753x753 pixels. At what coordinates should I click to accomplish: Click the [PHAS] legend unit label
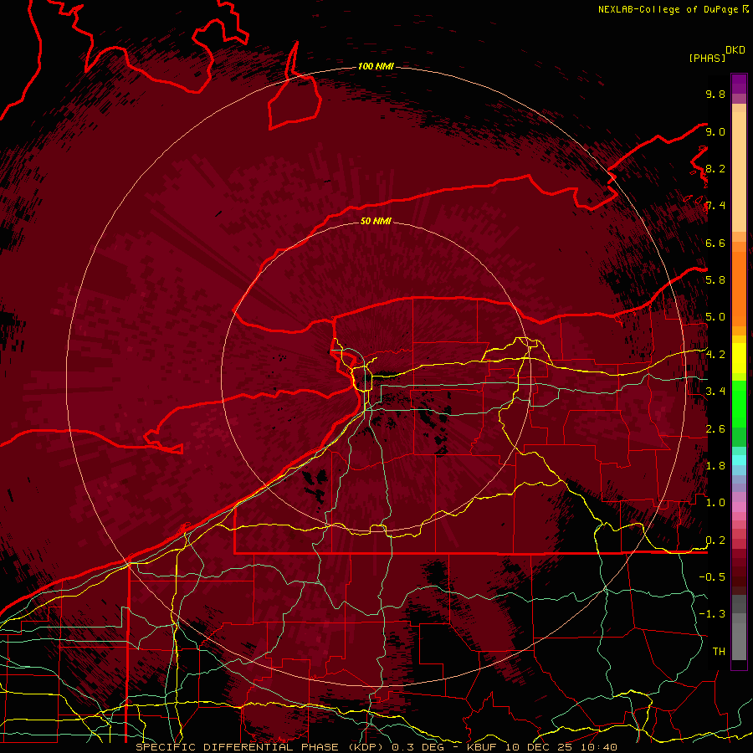(707, 58)
